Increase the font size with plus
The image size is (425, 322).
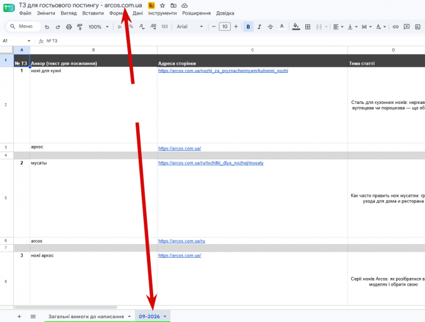pyautogui.click(x=236, y=26)
